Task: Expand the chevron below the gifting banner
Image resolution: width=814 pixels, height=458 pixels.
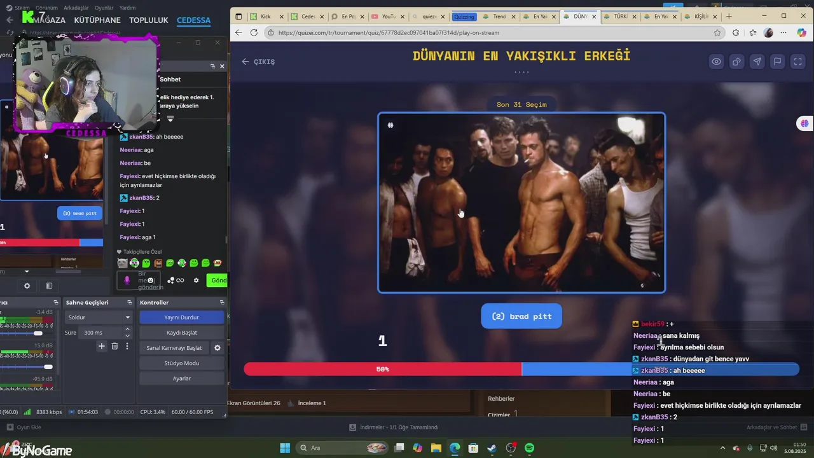Action: click(x=170, y=118)
